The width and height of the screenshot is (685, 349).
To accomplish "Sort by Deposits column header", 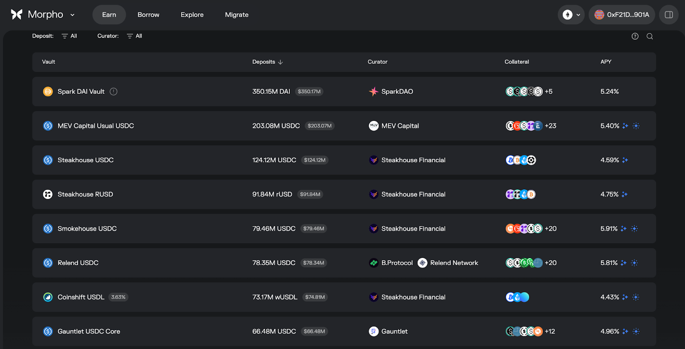I will point(264,62).
